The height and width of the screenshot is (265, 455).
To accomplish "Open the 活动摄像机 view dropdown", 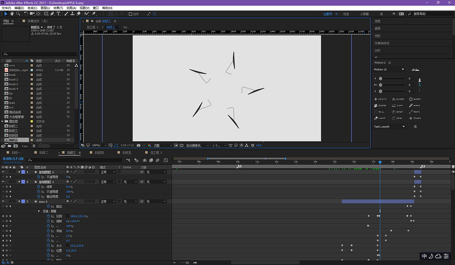I will [x=197, y=145].
